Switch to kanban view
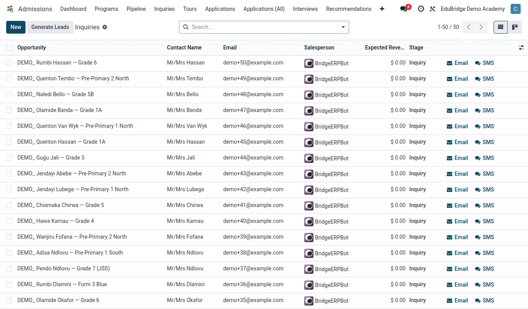The height and width of the screenshot is (309, 528). (x=515, y=27)
